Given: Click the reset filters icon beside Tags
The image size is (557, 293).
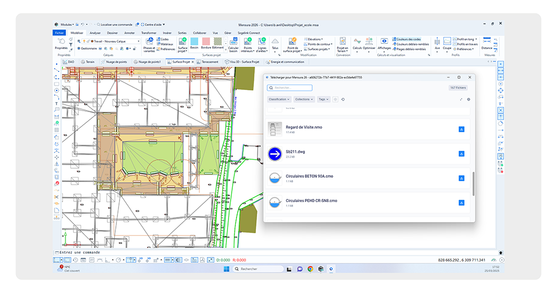Looking at the screenshot, I should click(x=343, y=99).
